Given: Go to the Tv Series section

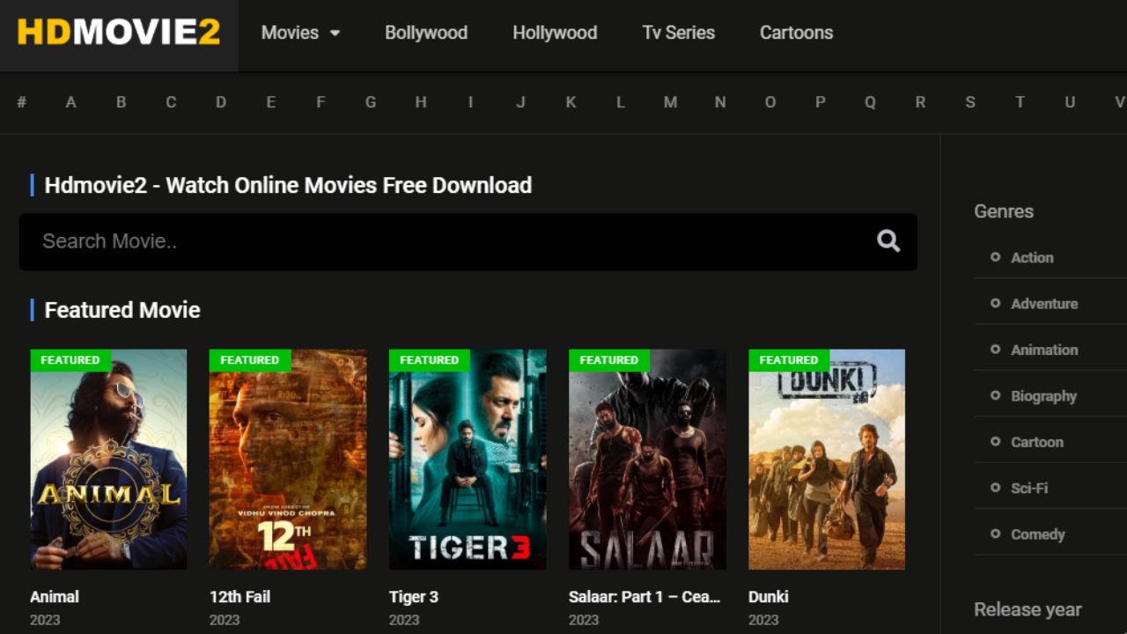Looking at the screenshot, I should (x=678, y=33).
